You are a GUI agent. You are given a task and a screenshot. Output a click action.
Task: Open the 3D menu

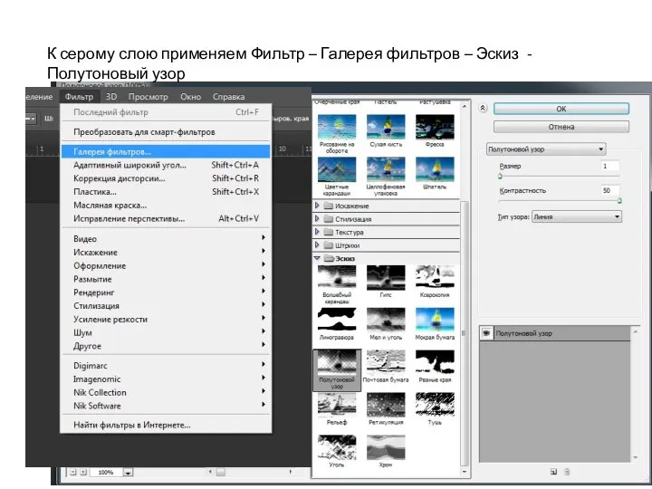[x=110, y=97]
